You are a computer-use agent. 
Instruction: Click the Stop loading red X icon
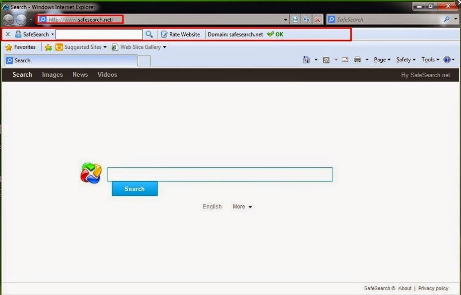(x=317, y=19)
